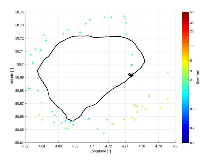Click the 50.65 latitude tick label

pos(19,130)
